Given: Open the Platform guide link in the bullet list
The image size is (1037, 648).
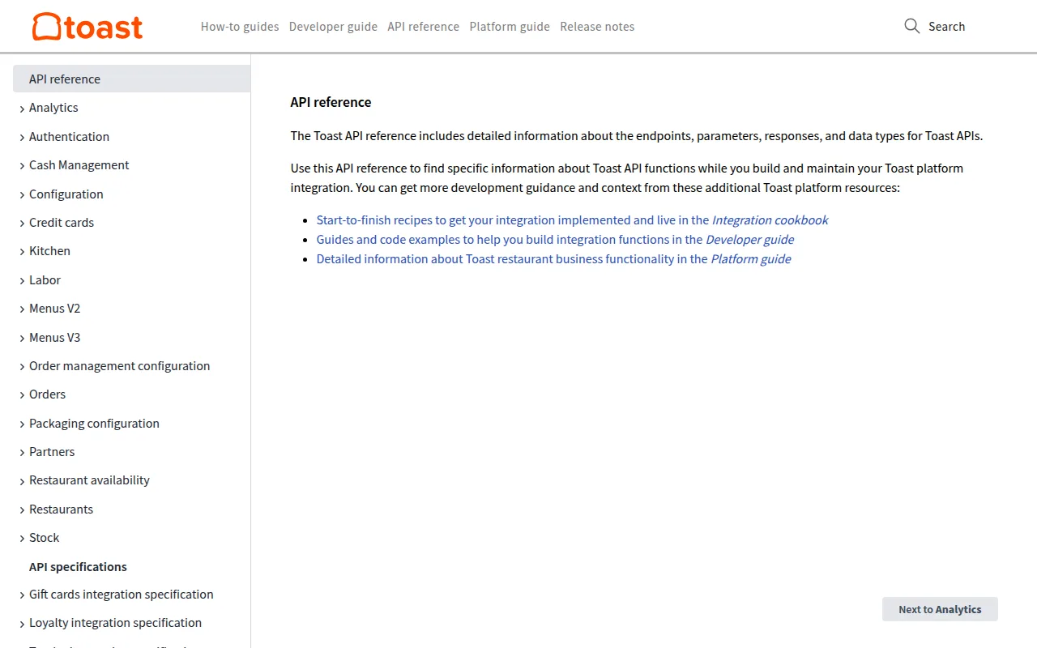Looking at the screenshot, I should (x=750, y=258).
